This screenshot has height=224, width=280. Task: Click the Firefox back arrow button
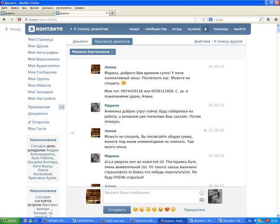coord(4,19)
